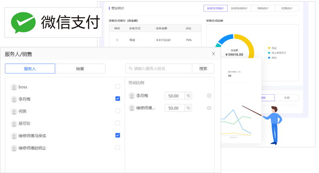Click the yellow 现金 legend dot
Screen dimensions: 319x173
[269, 48]
